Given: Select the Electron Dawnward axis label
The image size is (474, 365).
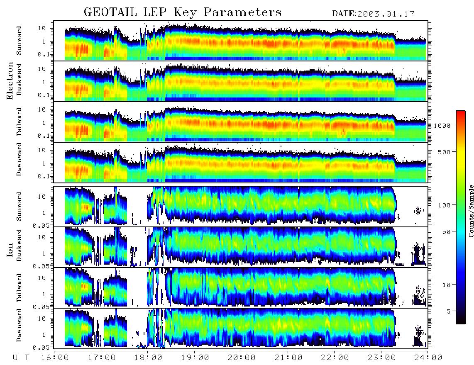Looking at the screenshot, I should click(x=19, y=160).
